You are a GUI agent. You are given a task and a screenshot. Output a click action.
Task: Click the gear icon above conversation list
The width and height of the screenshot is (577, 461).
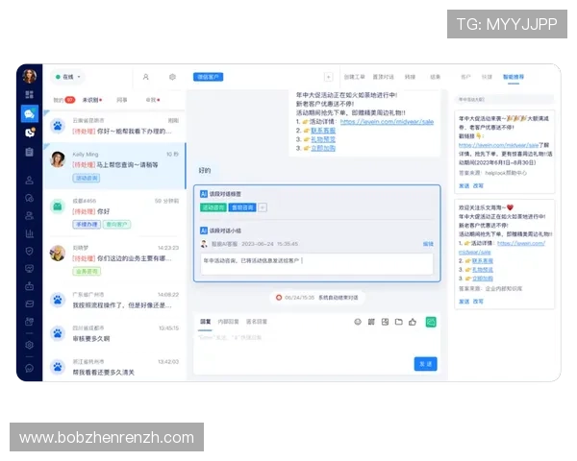172,77
